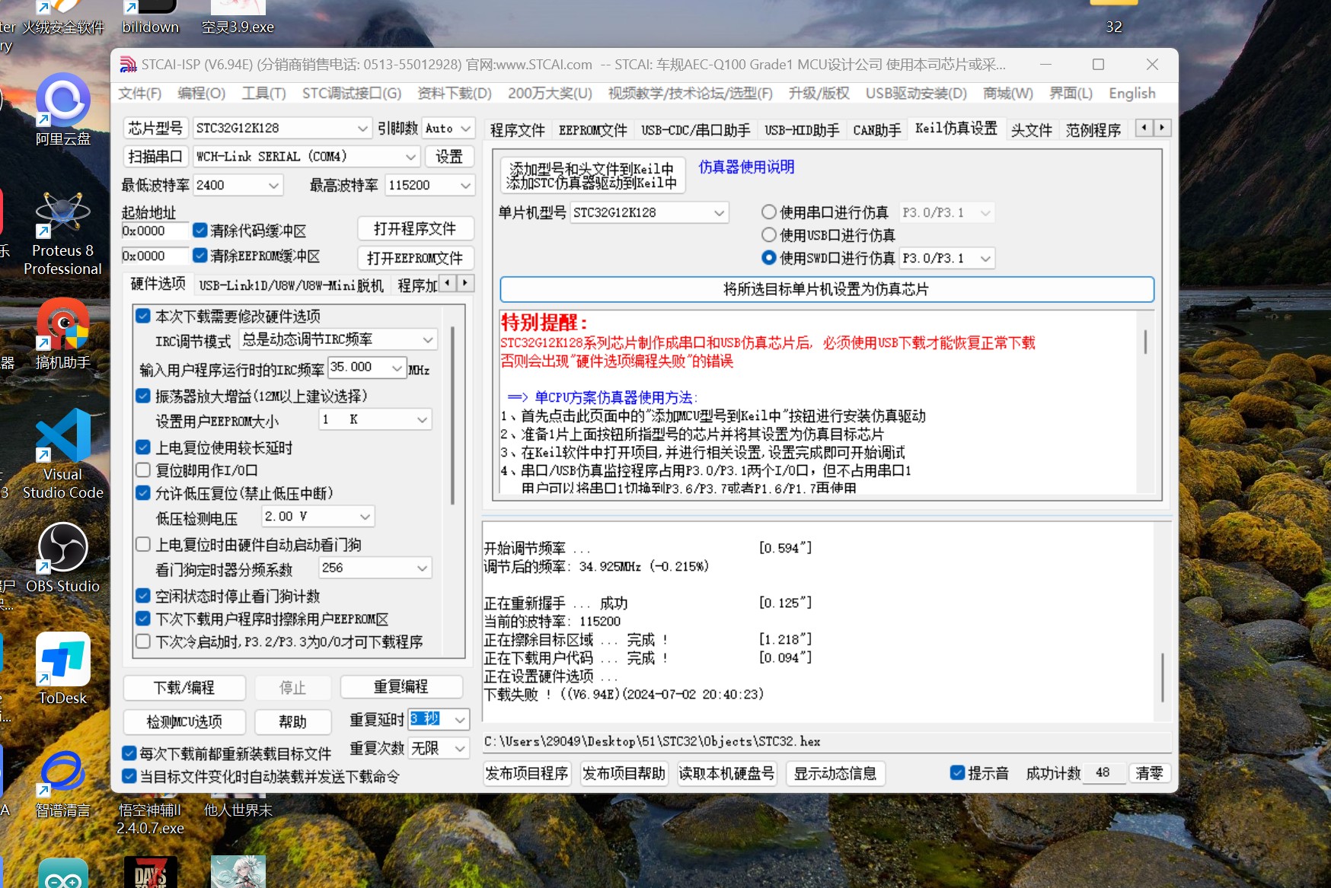Switch to USB-LinkID/U8W/U8W-Mini脱机 tab
The width and height of the screenshot is (1331, 888).
pos(292,285)
